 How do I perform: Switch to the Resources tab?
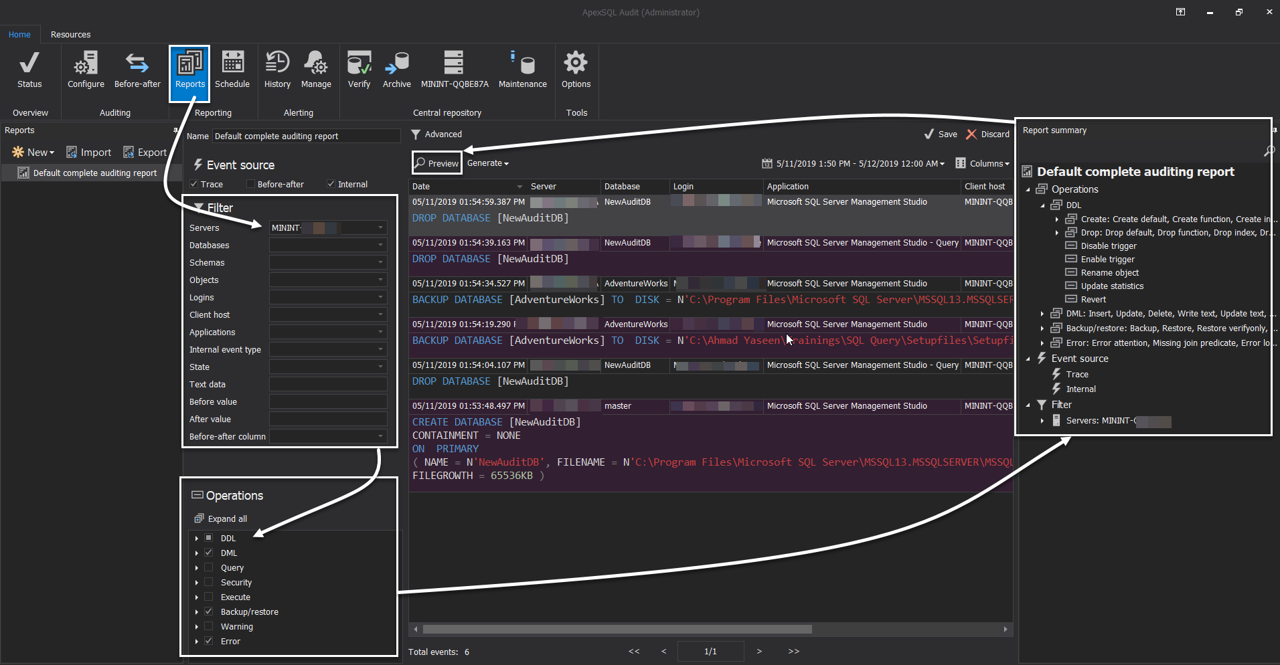tap(70, 35)
